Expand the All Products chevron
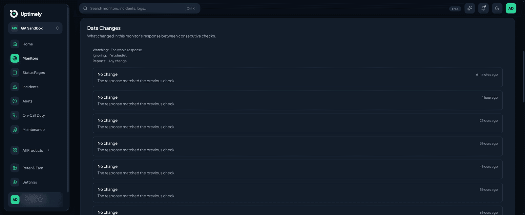This screenshot has width=525, height=215. click(48, 150)
